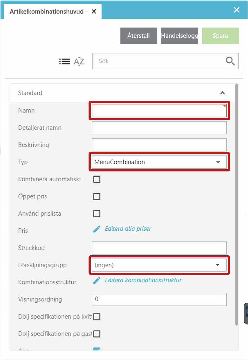Open the Händelselogg button
This screenshot has height=360, width=248.
click(x=179, y=36)
